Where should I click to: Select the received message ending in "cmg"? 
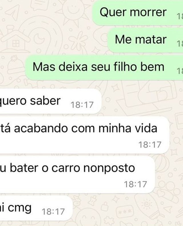pyautogui.click(x=36, y=208)
